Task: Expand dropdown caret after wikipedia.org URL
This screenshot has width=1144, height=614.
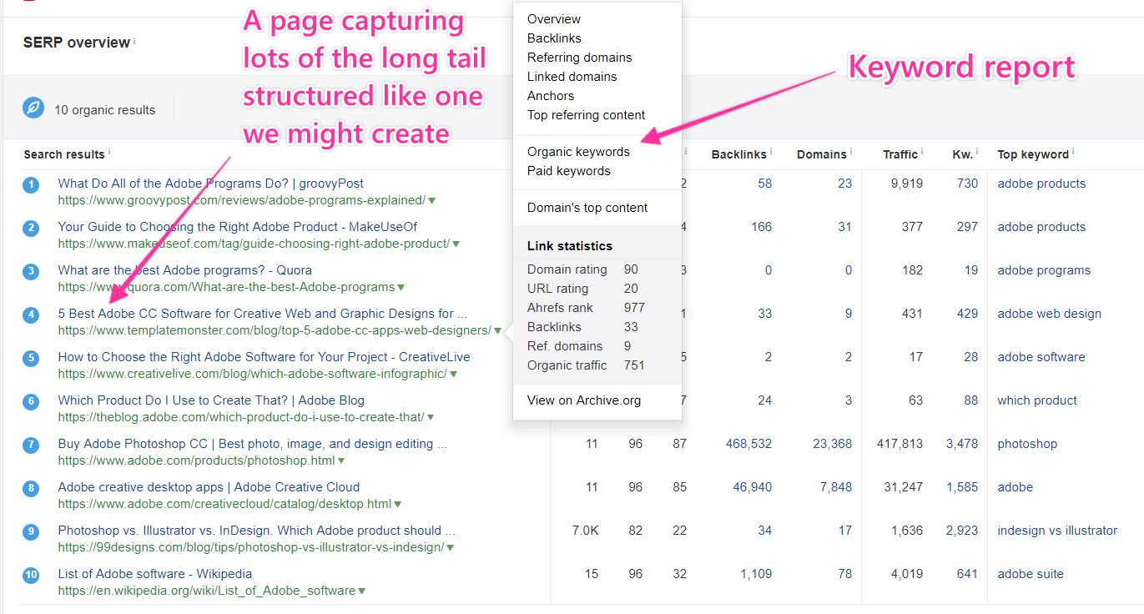Action: (362, 591)
